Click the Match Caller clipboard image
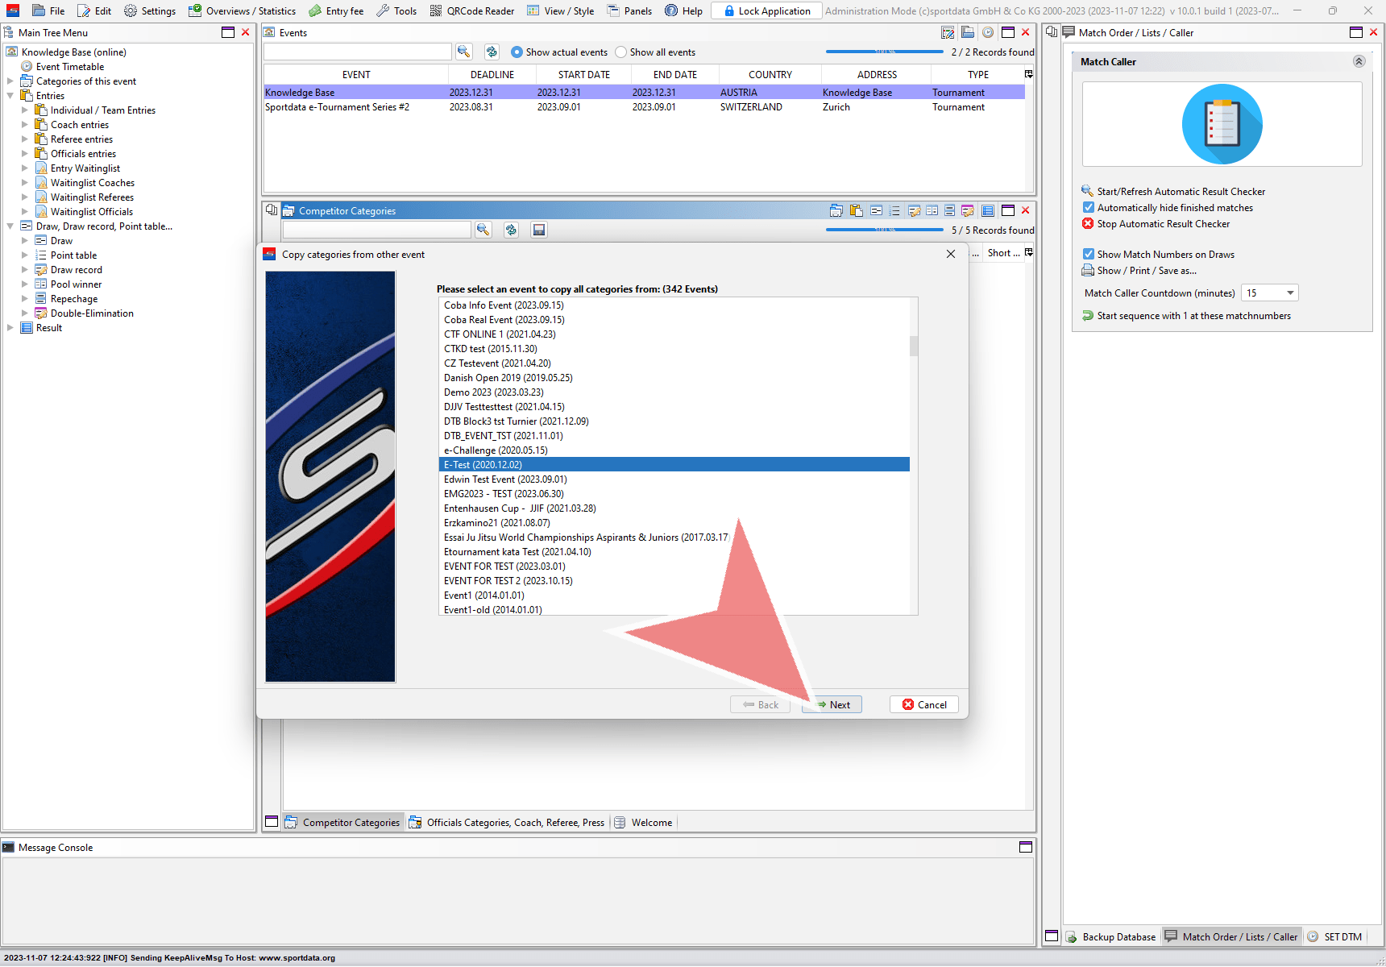Screen dimensions: 1386x967 coord(1222,124)
